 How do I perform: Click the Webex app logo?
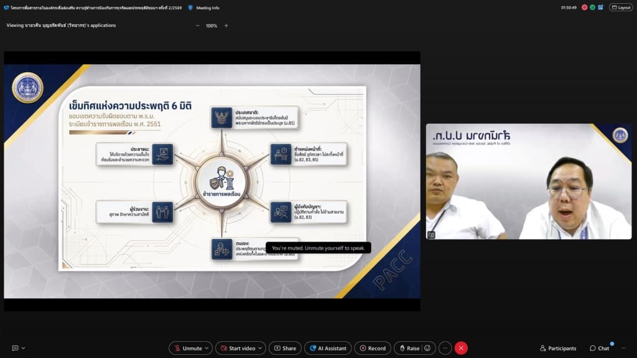(6, 7)
